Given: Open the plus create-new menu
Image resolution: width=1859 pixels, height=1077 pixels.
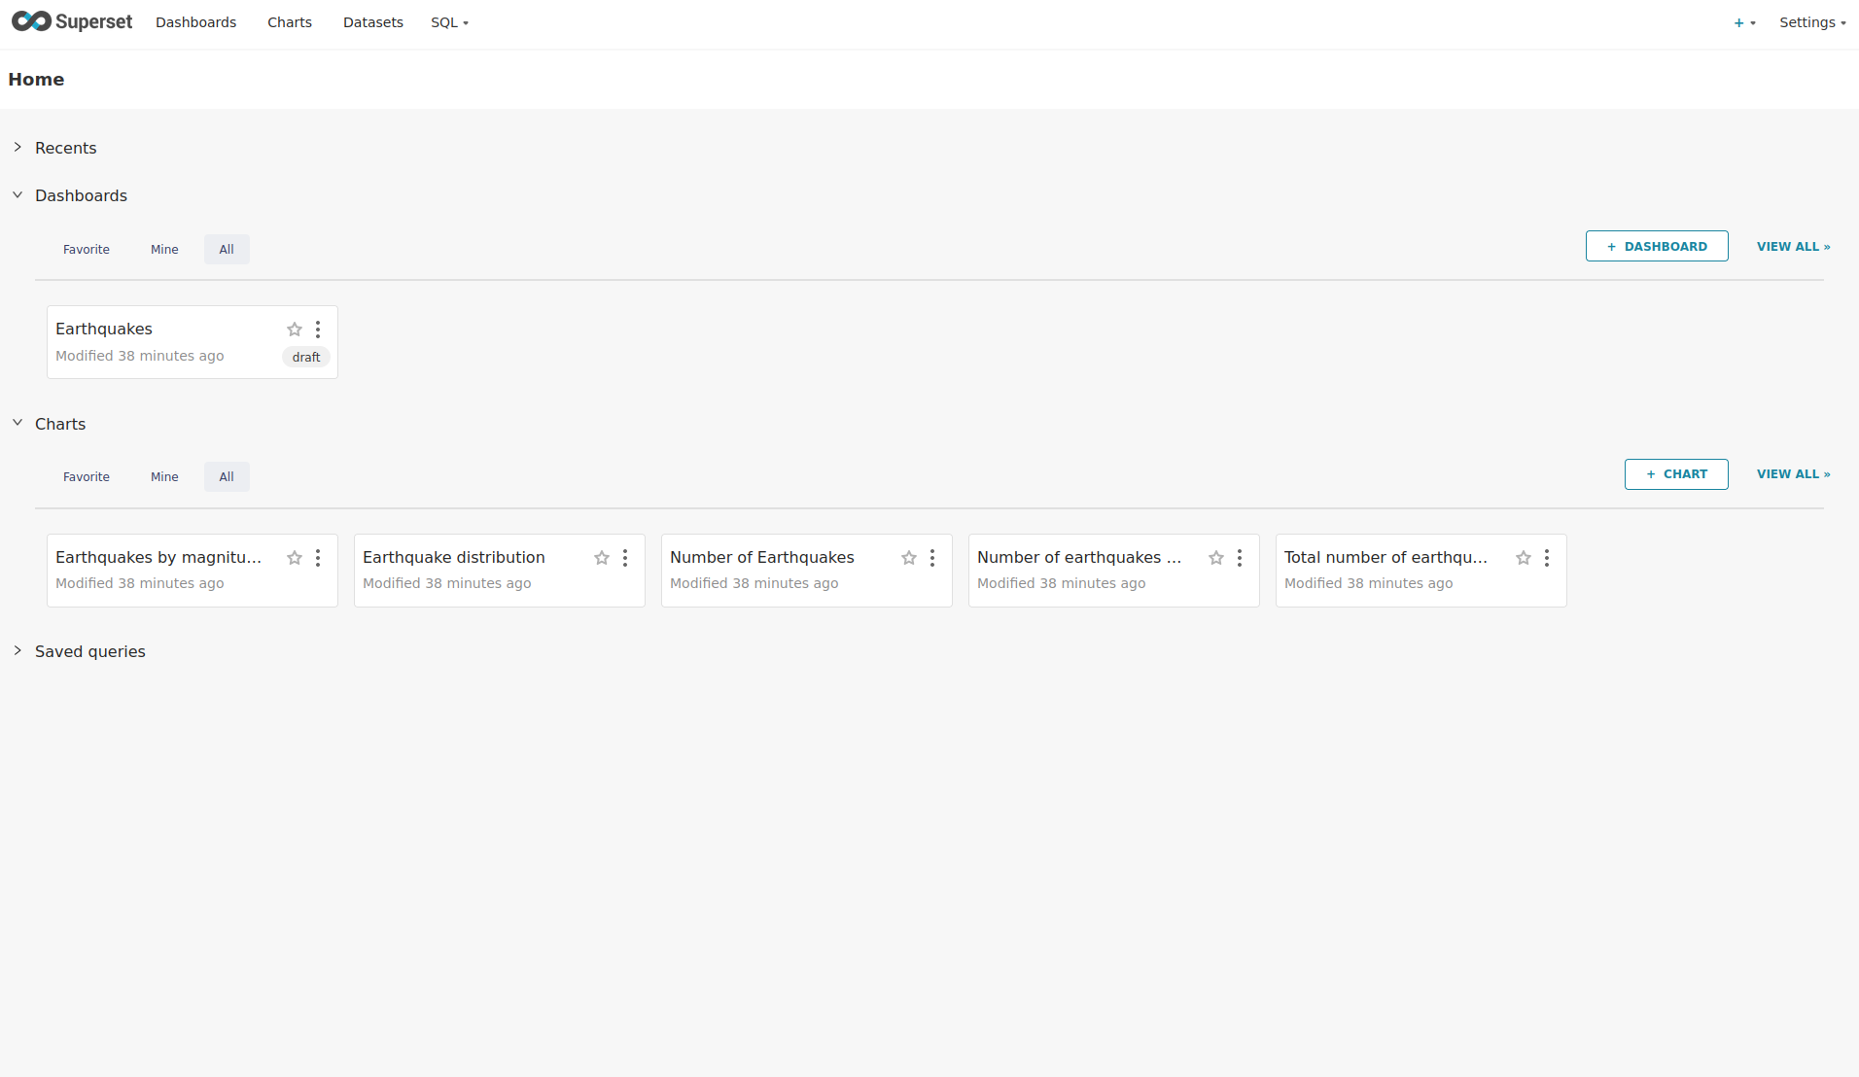Looking at the screenshot, I should (1744, 22).
